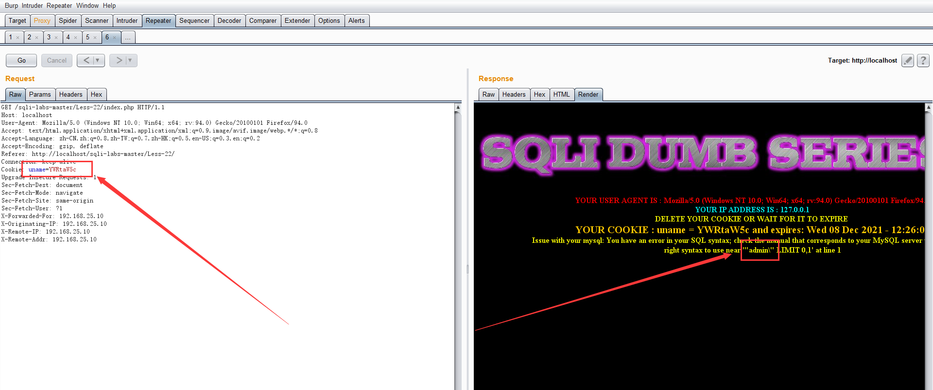Close Repeater tab 4

(76, 37)
